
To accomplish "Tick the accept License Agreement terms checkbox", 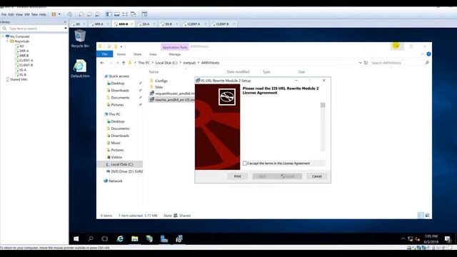I will (x=245, y=163).
